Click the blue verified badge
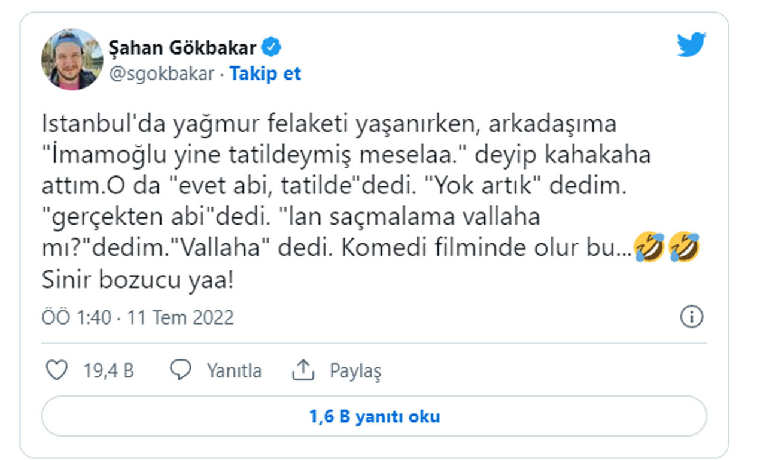 pos(273,47)
